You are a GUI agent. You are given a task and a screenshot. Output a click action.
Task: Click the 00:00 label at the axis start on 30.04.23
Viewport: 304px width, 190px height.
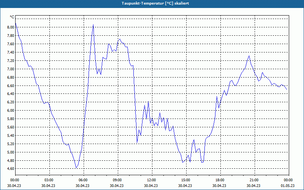(x=15, y=180)
